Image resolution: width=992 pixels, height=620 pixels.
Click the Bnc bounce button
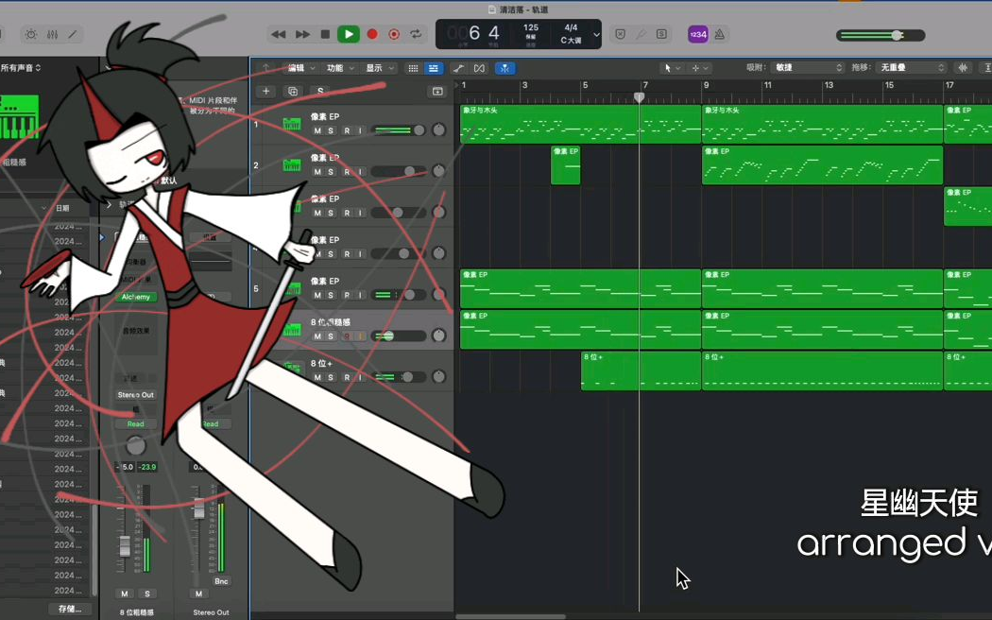click(x=221, y=581)
